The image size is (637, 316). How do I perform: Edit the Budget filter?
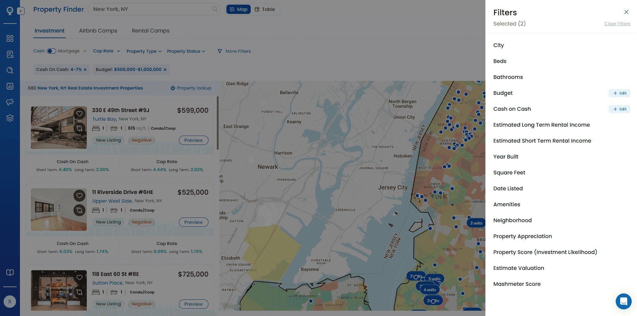[619, 93]
